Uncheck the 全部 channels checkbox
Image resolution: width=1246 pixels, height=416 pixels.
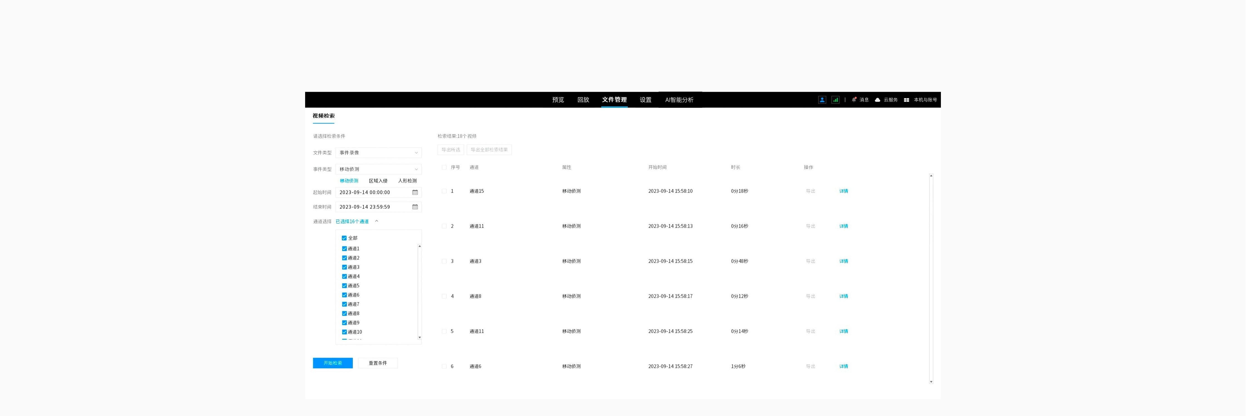coord(344,238)
